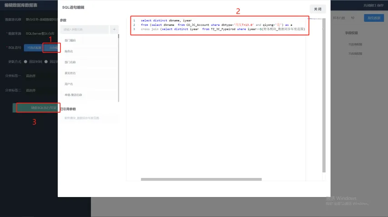
Task: Place cursor in SQL line with CO_JC_Account
Action: click(x=216, y=25)
